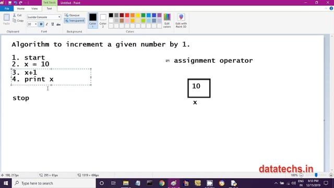
Task: Zoom in using the plus button
Action: click(331, 175)
